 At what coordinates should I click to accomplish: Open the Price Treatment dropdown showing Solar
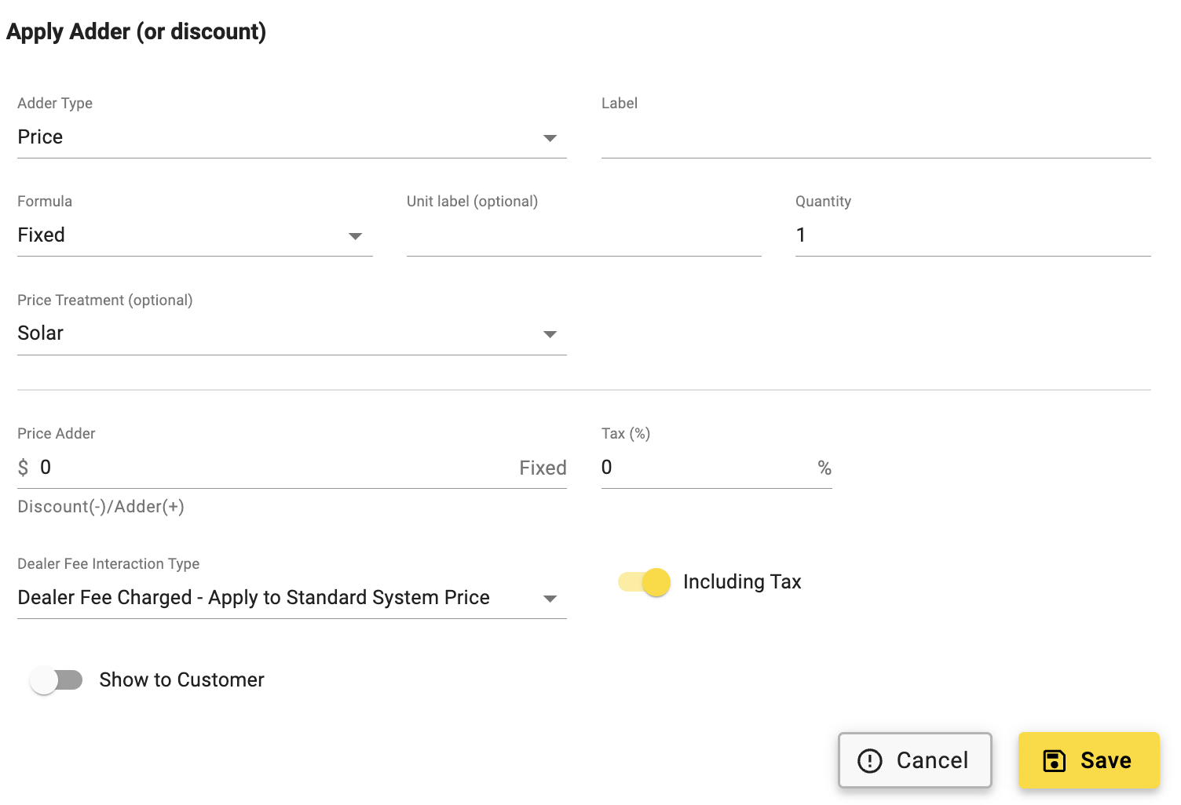coord(291,333)
